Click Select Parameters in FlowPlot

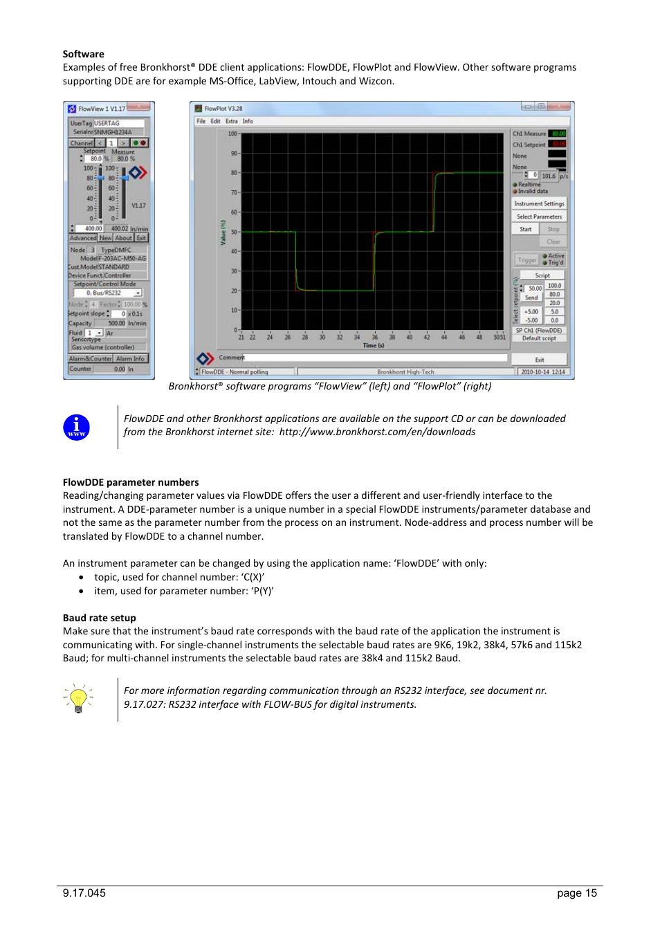pyautogui.click(x=539, y=217)
